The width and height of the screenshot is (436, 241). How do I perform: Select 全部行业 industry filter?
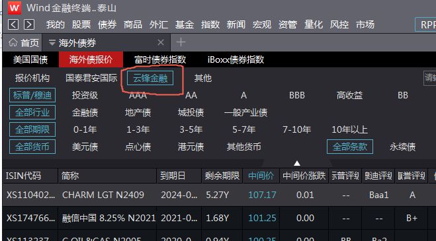(x=32, y=112)
